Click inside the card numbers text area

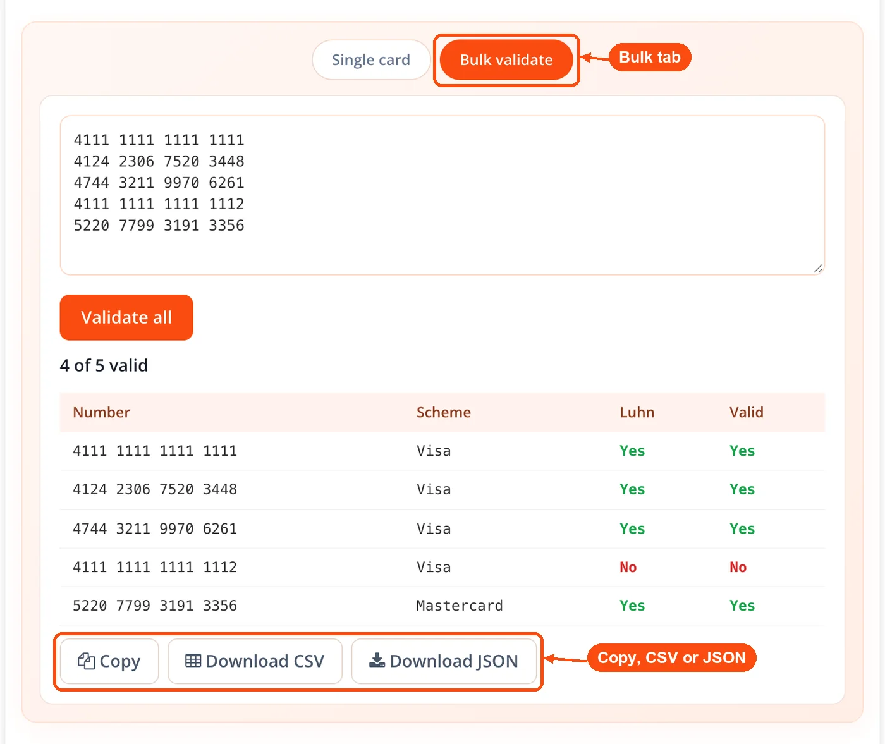coord(442,195)
